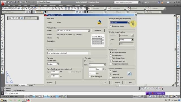Viewport: 181px width, 102px height.
Task: Click the Save icon in quick access toolbar
Action: click(15, 2)
